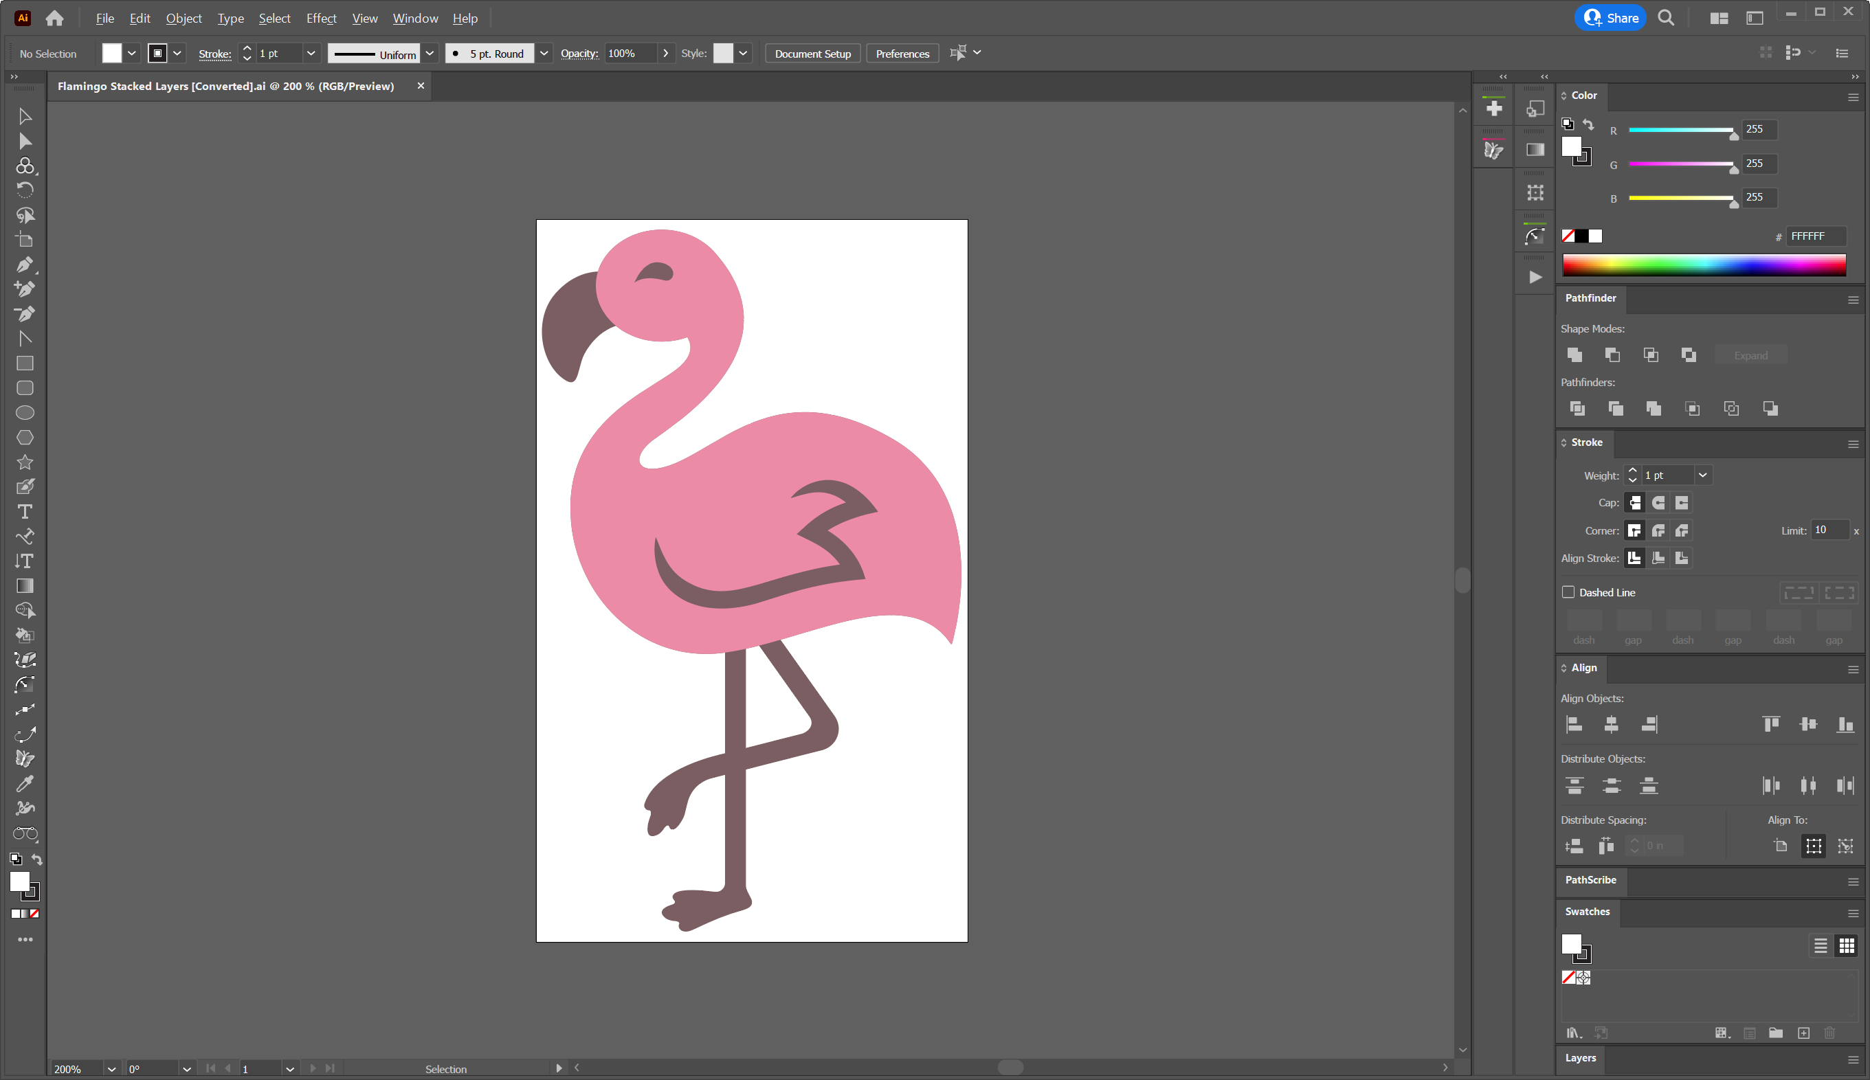
Task: Select Round Cap stroke option
Action: click(1658, 503)
